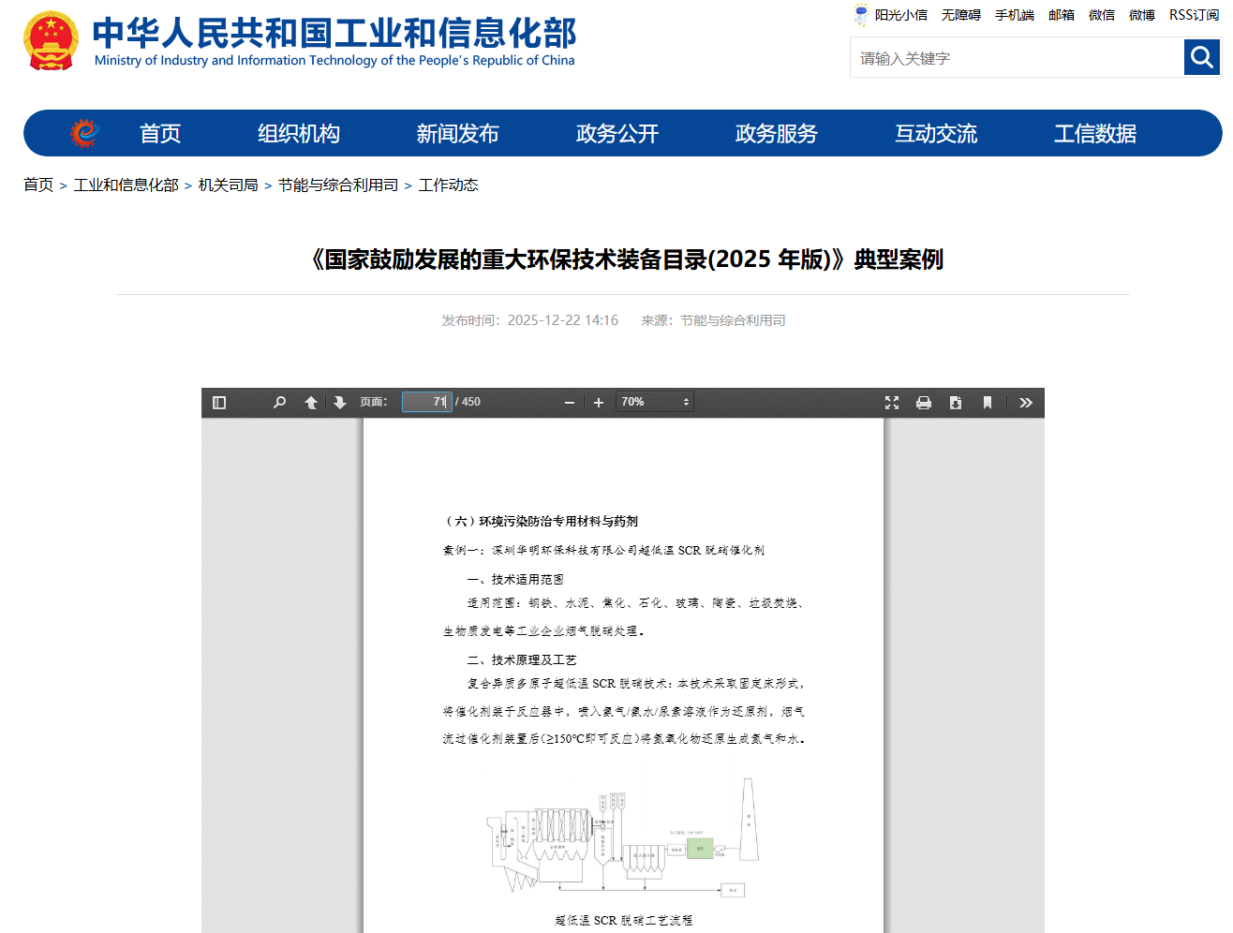This screenshot has width=1233, height=933.
Task: Go to previous PDF page arrow
Action: pos(311,403)
